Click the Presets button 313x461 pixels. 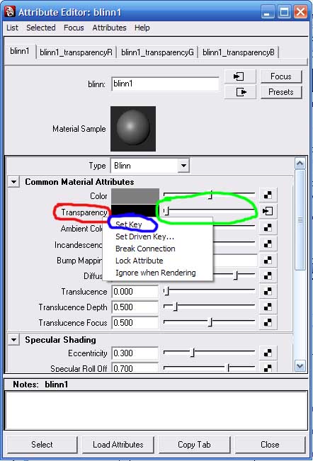tap(281, 92)
